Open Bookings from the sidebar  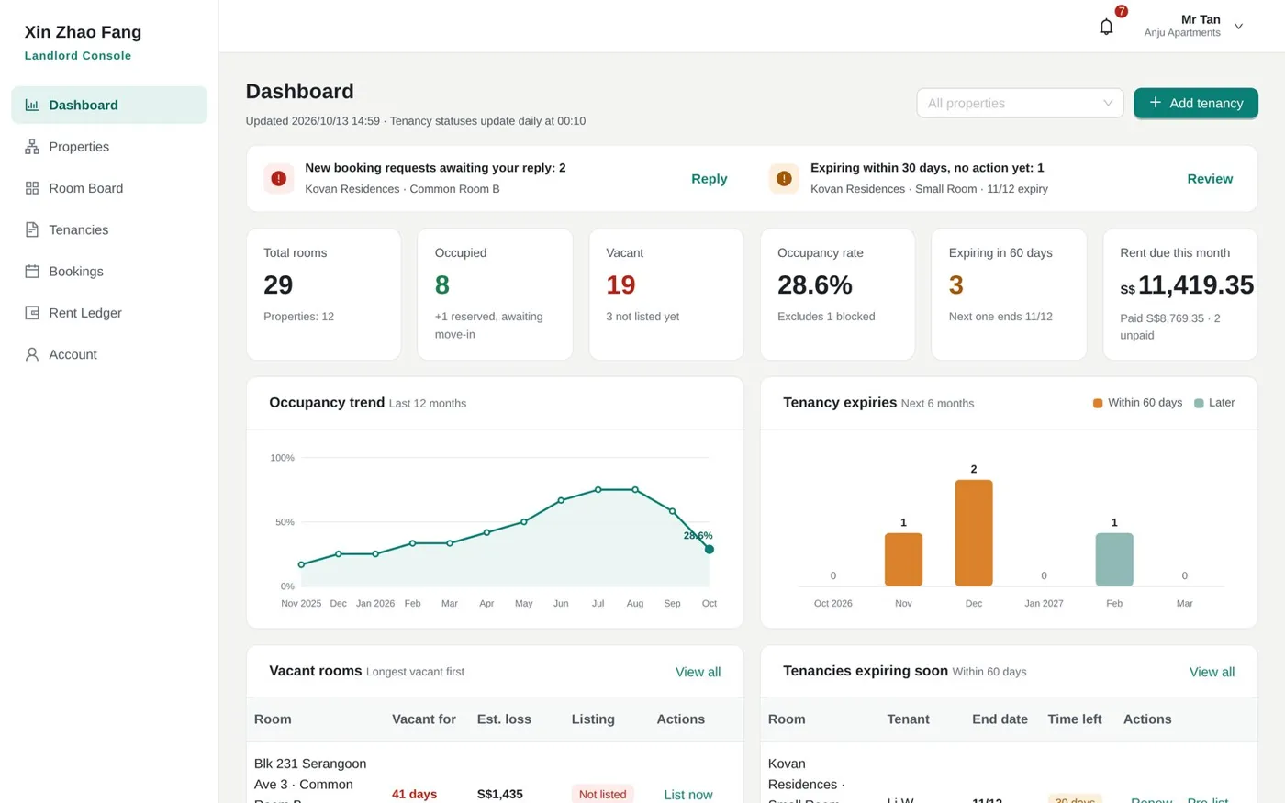tap(109, 271)
